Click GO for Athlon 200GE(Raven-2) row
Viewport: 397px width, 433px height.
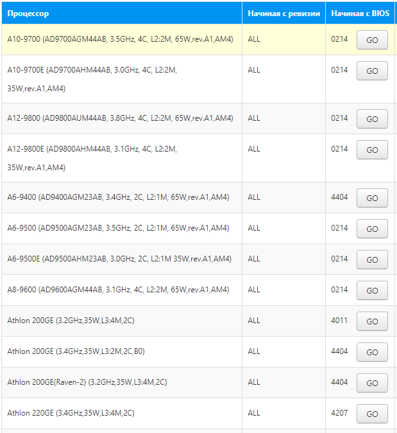click(372, 384)
